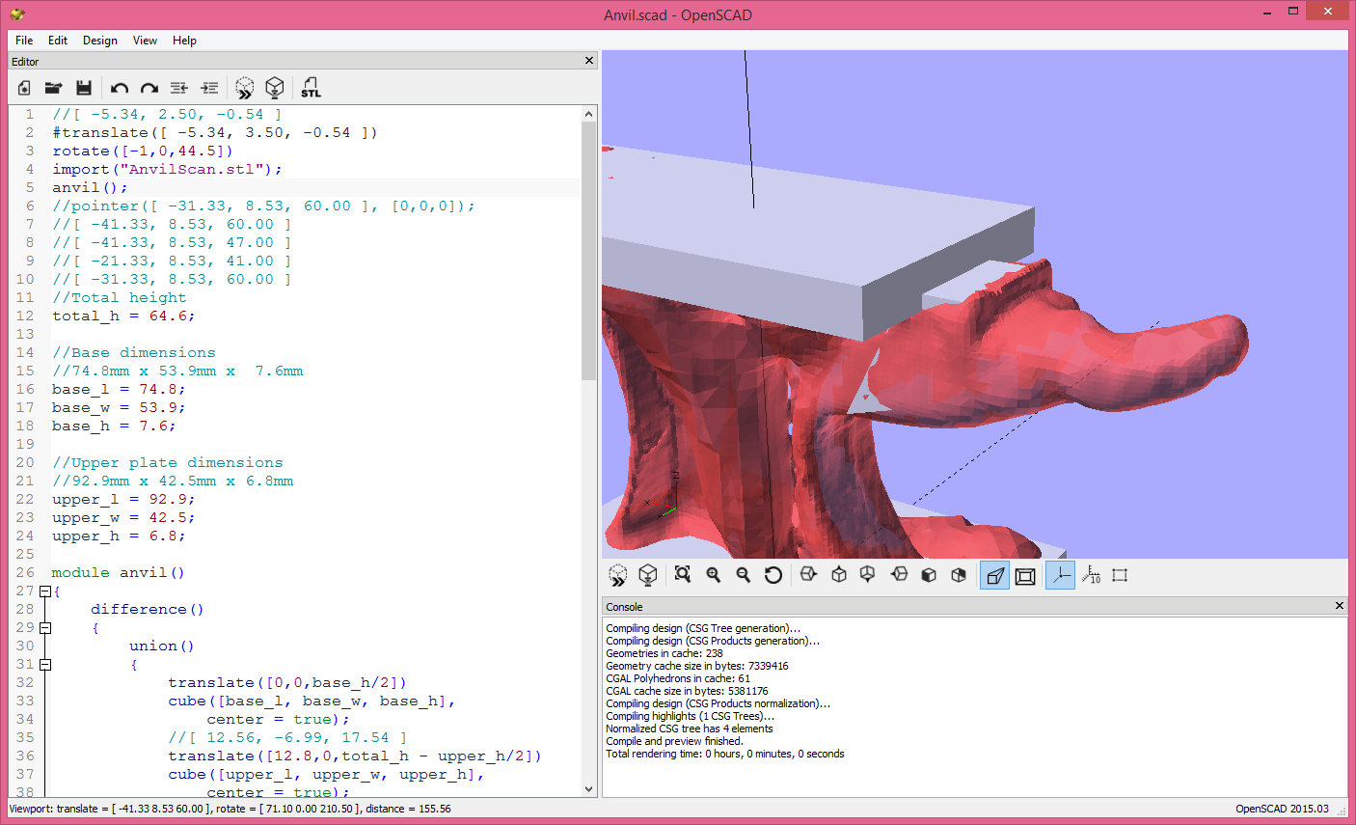
Task: Click 'Compile and preview finished.' console line
Action: [674, 741]
